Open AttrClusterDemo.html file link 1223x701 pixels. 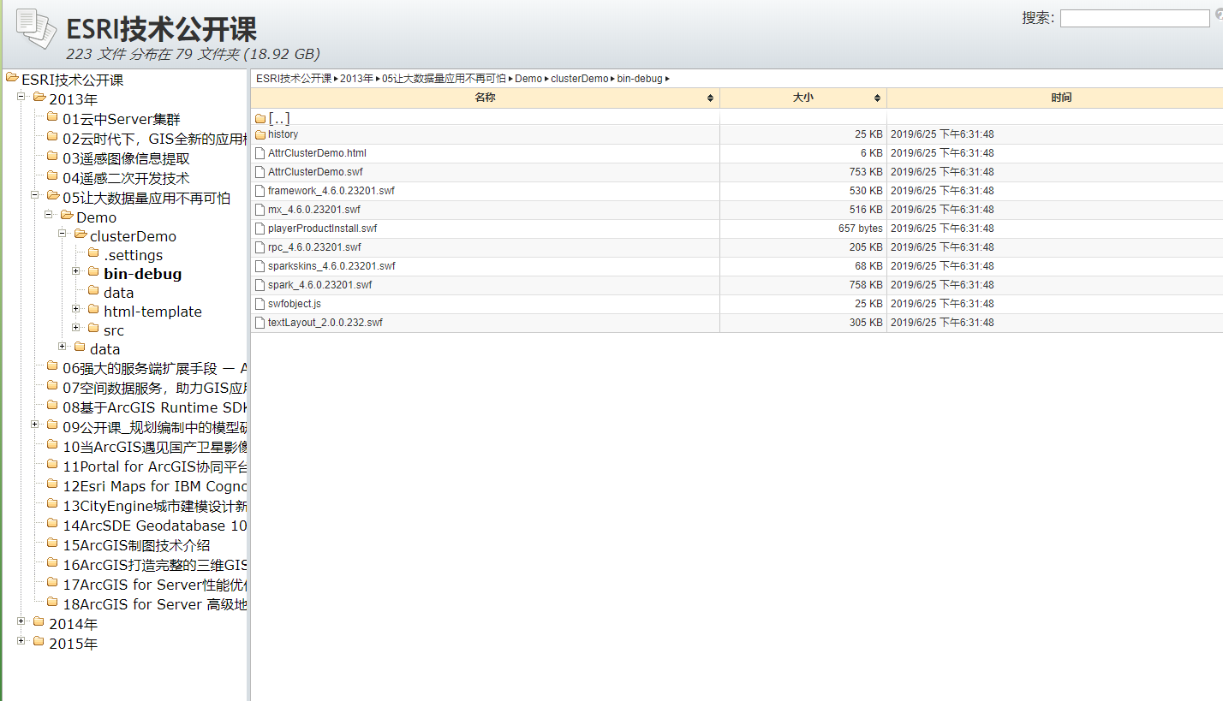[x=317, y=153]
